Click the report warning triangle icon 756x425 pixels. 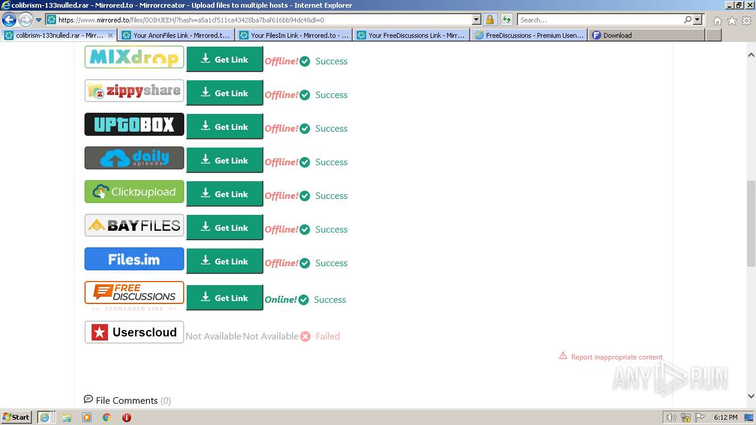click(563, 356)
